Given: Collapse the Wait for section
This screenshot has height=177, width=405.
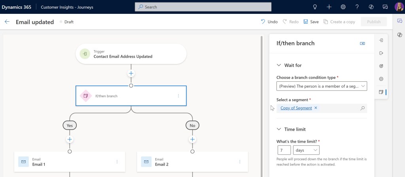Looking at the screenshot, I should click(x=279, y=65).
